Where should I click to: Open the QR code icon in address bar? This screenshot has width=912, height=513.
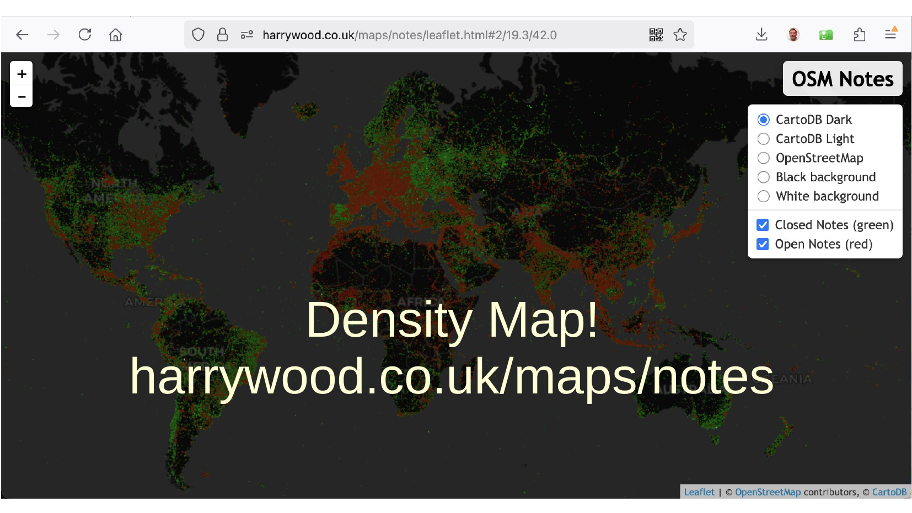coord(656,35)
